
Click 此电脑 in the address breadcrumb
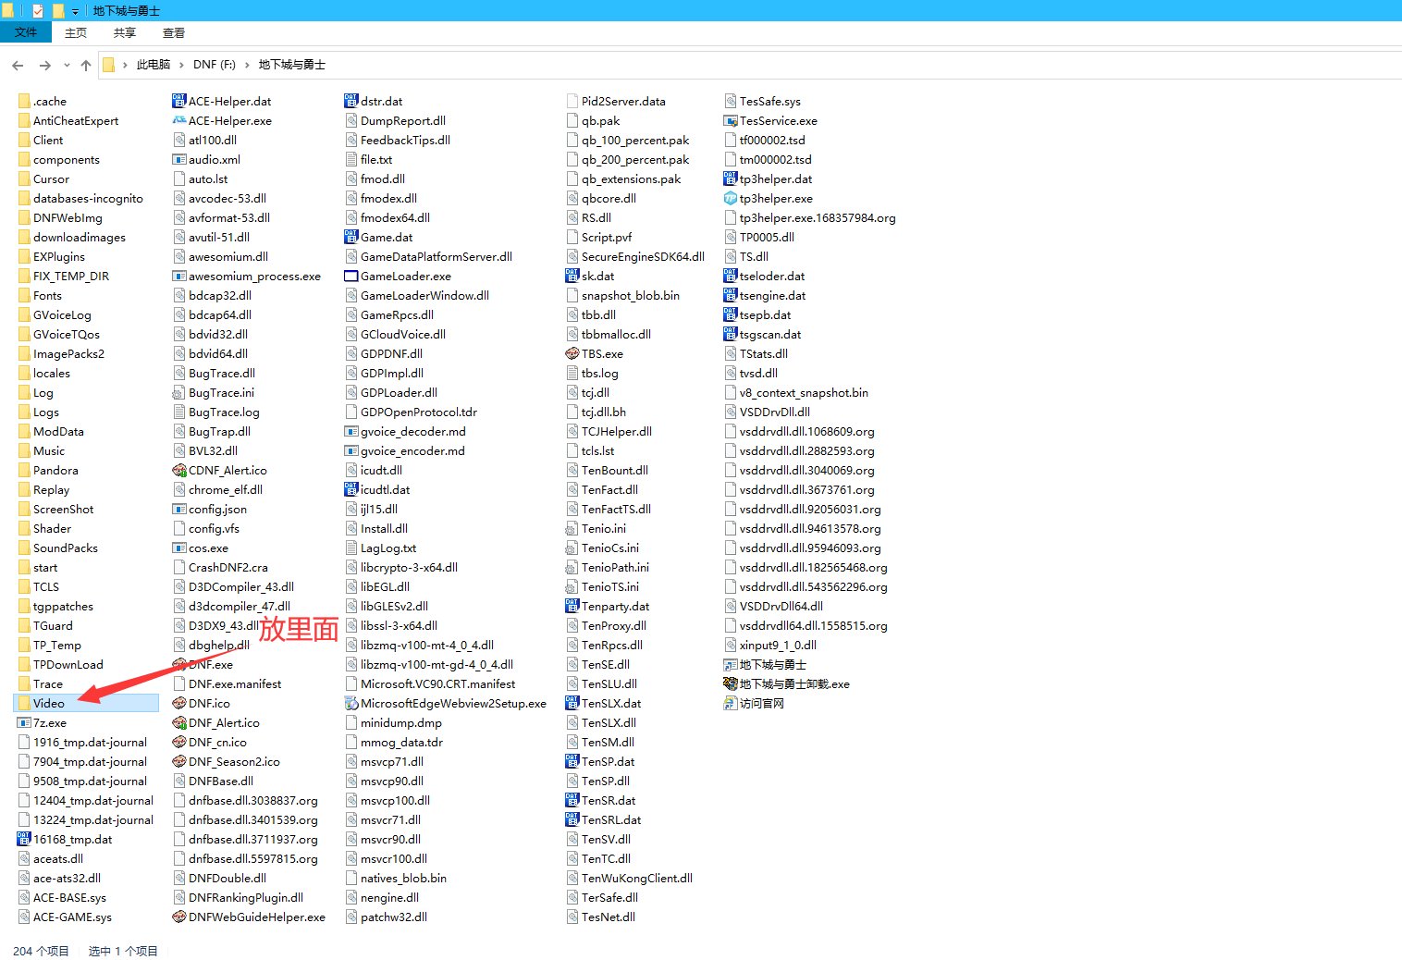[154, 65]
